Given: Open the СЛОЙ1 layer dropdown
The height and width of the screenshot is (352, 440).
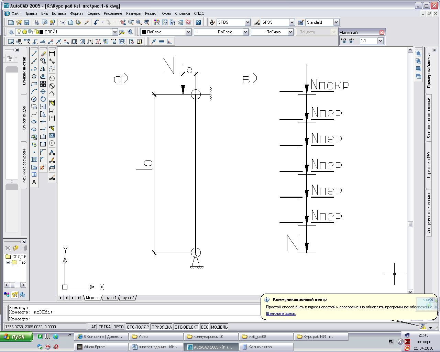Looking at the screenshot, I should coord(115,32).
